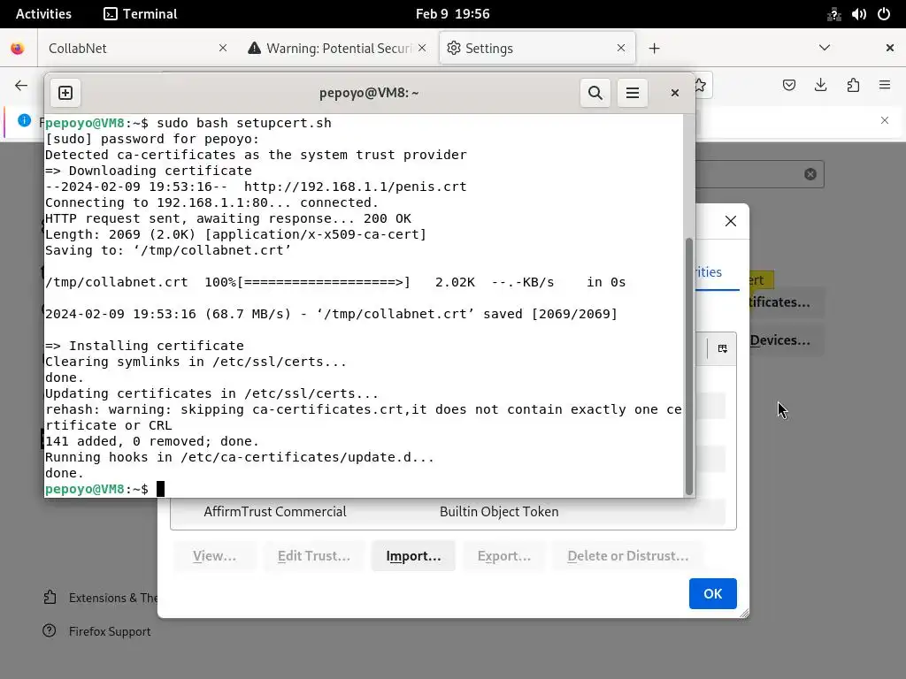Close the Firefox window
The height and width of the screenshot is (679, 906).
[x=890, y=48]
